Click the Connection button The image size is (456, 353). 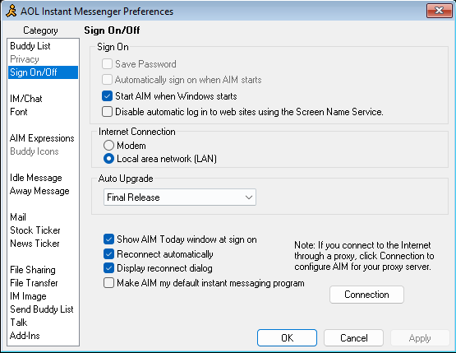(x=366, y=295)
